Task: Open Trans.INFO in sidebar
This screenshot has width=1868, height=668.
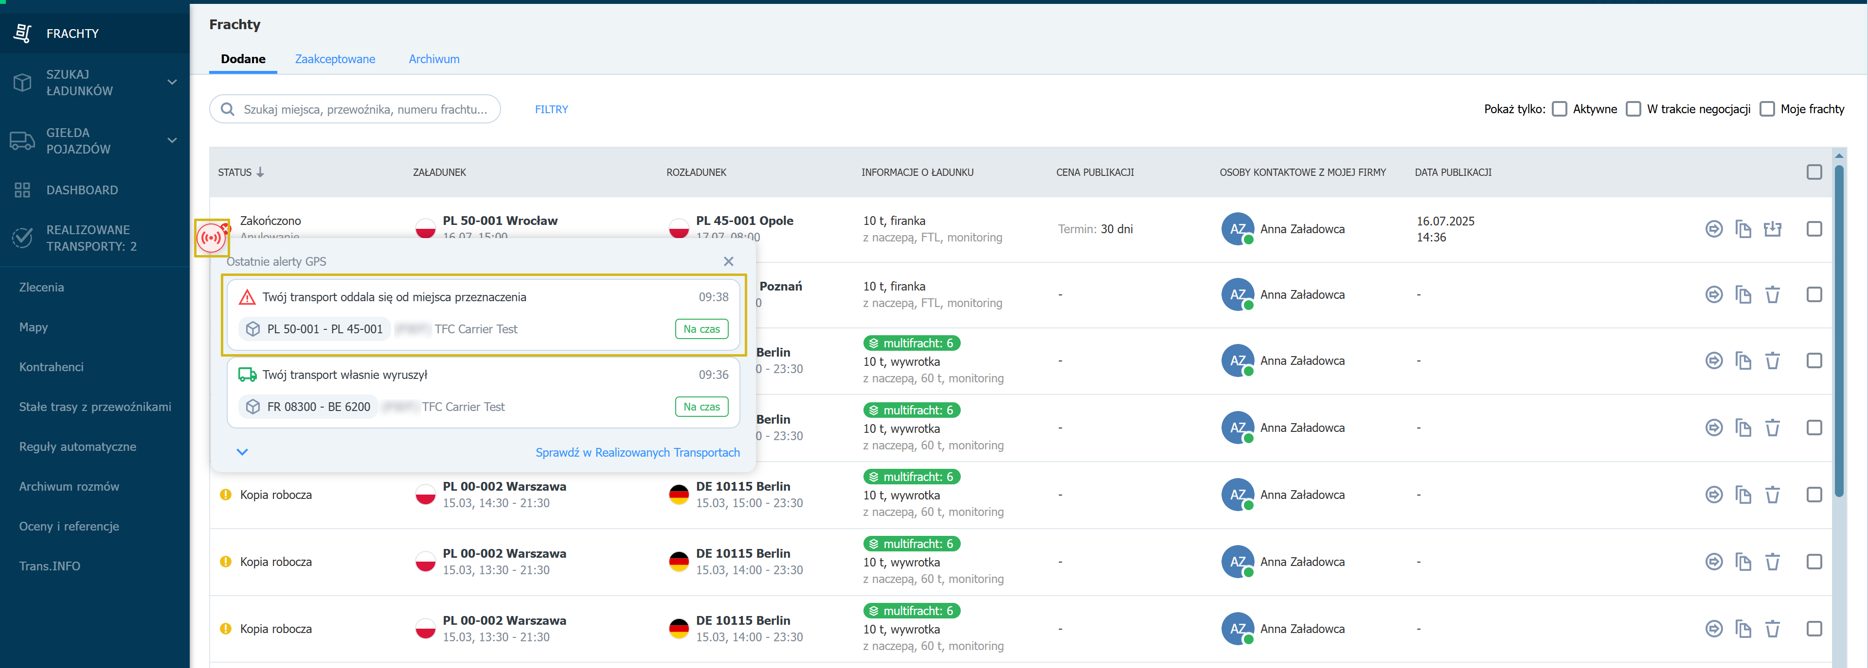Action: tap(49, 566)
